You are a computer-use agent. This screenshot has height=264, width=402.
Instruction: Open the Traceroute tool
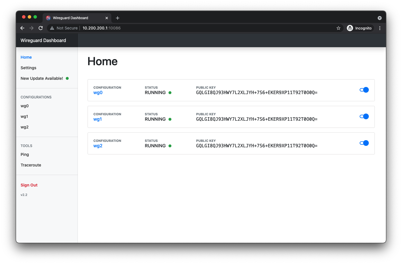click(x=31, y=165)
